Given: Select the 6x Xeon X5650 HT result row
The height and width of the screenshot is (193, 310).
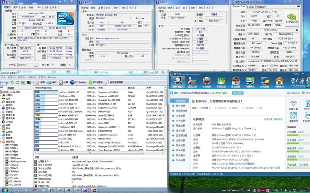Looking at the screenshot, I should (x=99, y=115).
